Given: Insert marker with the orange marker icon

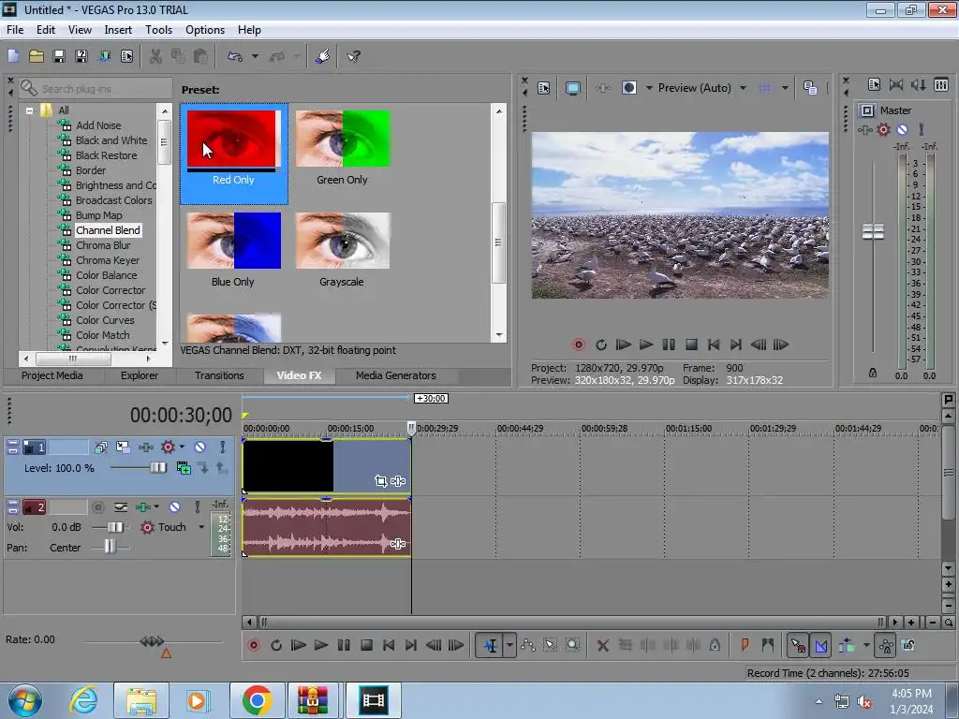Looking at the screenshot, I should (x=745, y=645).
